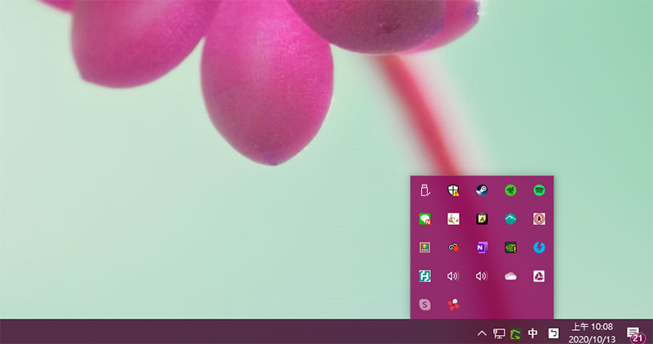Image resolution: width=653 pixels, height=344 pixels.
Task: Open the notification center with 21 badge
Action: 633,333
